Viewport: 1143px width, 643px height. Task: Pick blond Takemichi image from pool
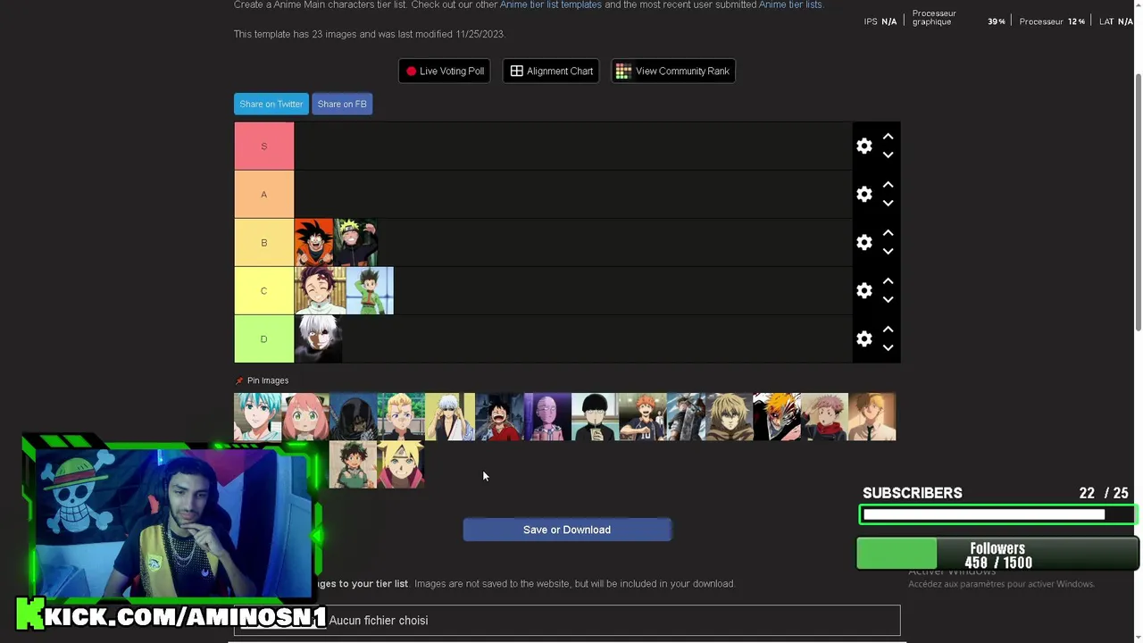coord(400,417)
